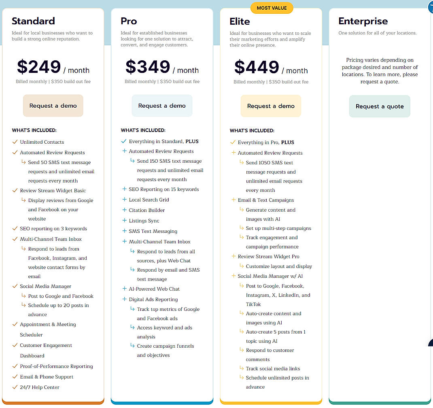Click the plus icon beside Digital Ads Reporting
The image size is (433, 408).
coord(125,299)
